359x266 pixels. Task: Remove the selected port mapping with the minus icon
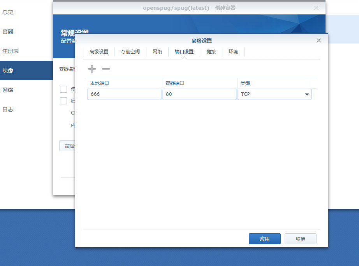tap(106, 69)
